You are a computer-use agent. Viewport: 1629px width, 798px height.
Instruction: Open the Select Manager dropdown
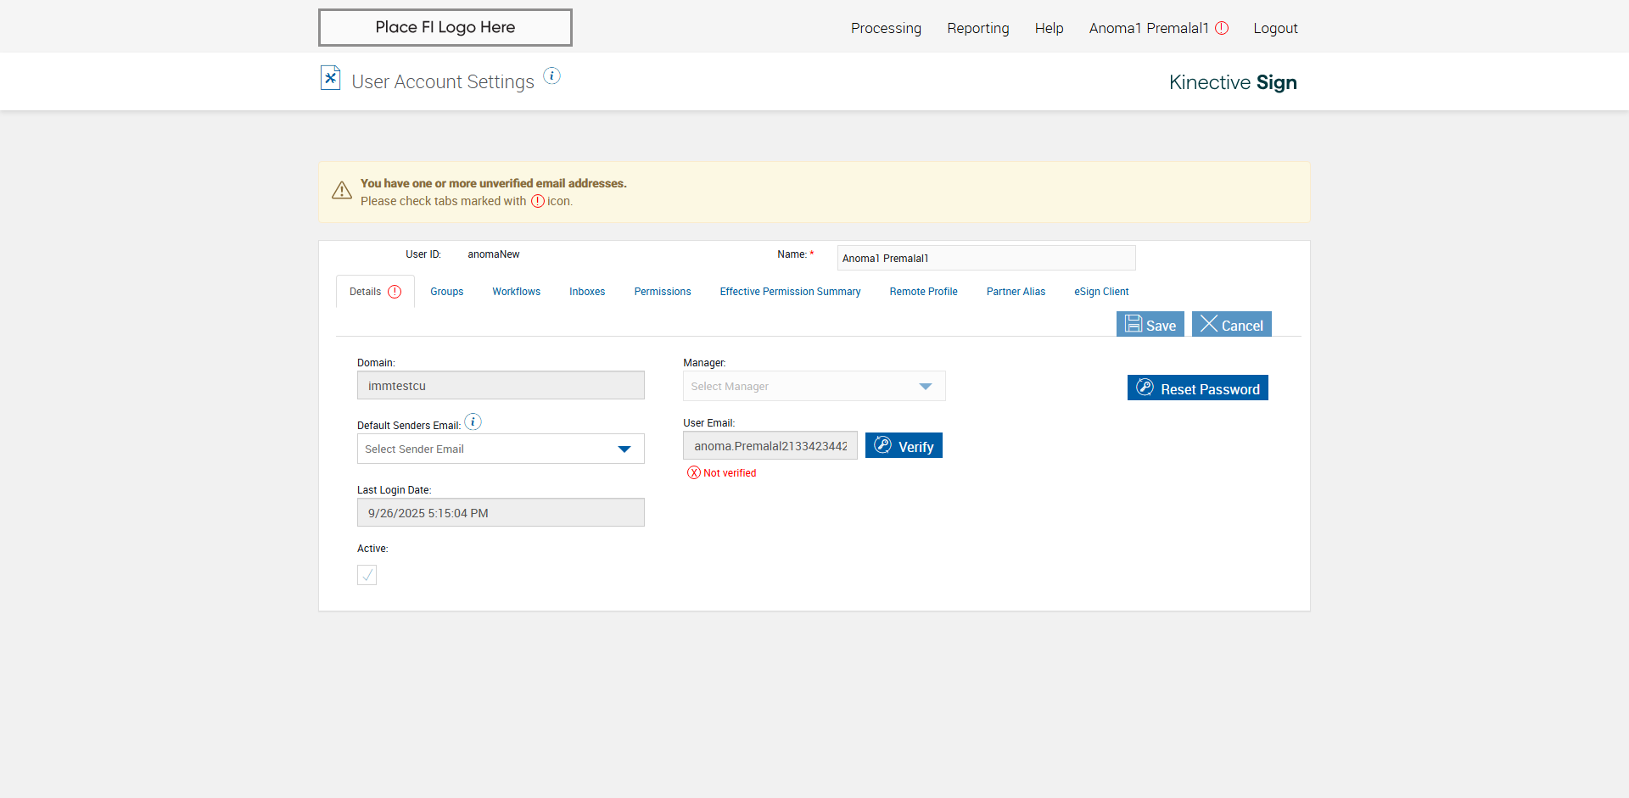(814, 386)
